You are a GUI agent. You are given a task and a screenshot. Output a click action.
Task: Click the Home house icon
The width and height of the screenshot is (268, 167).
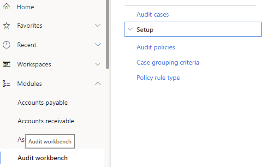click(6, 6)
